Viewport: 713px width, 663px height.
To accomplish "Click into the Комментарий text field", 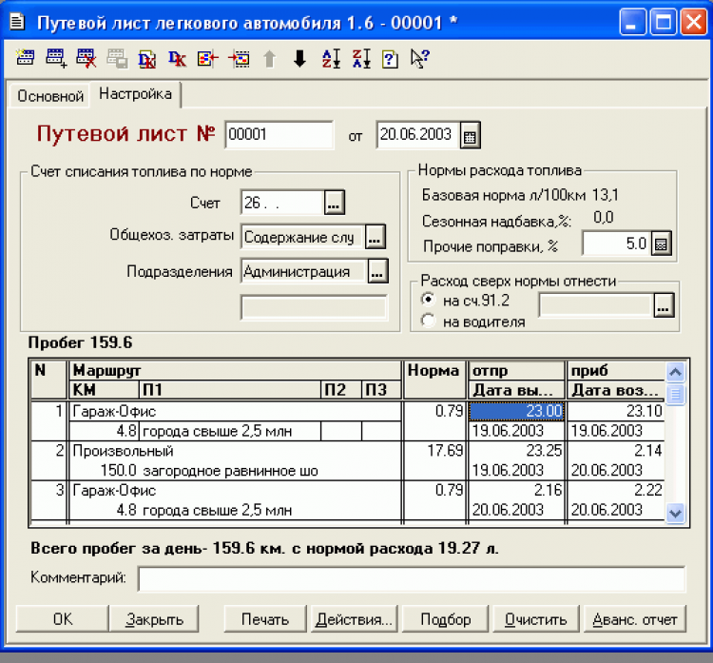I will pos(411,578).
